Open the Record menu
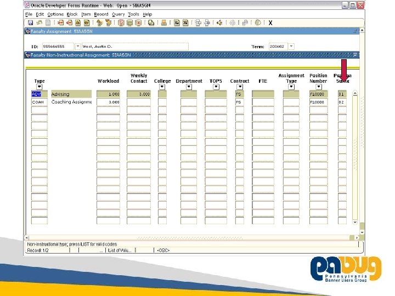Viewport: 395px width, 296px height. [101, 14]
